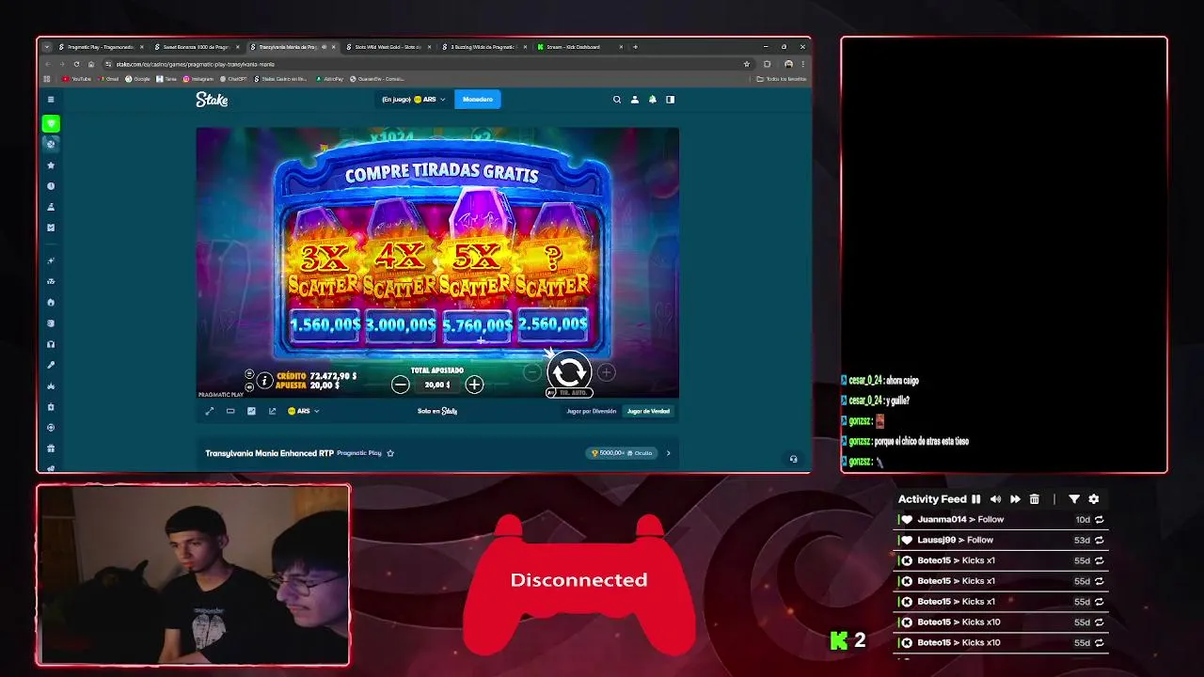Clear Activity Feed with trash icon
Screen dimensions: 1204x677
point(1035,499)
